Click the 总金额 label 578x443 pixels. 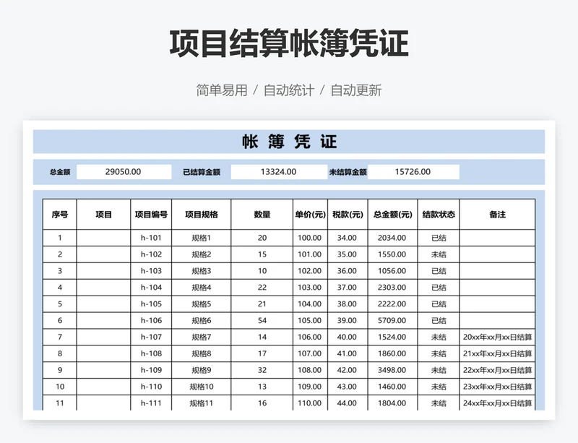click(60, 172)
